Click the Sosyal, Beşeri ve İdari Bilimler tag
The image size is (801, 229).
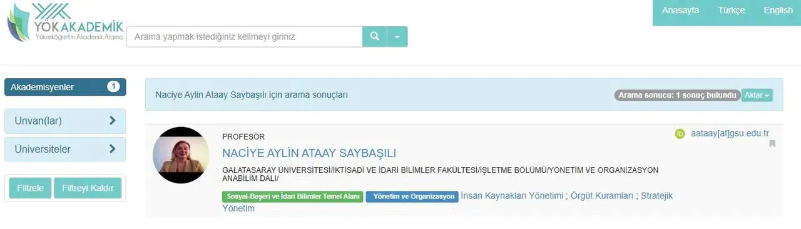pyautogui.click(x=292, y=196)
